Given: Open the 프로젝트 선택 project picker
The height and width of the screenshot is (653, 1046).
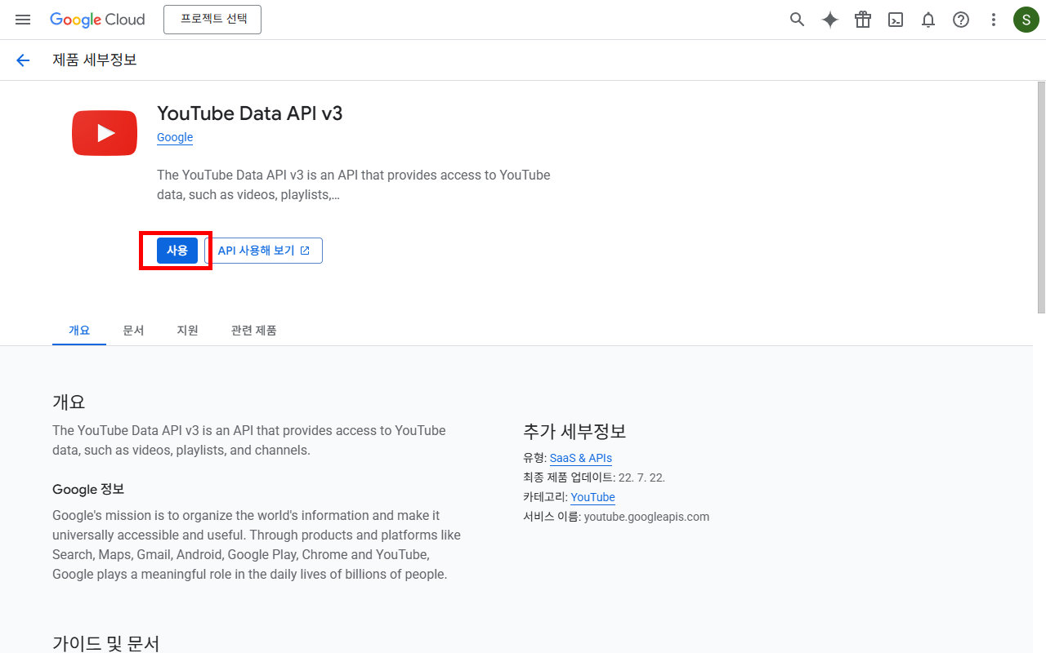Looking at the screenshot, I should click(x=212, y=20).
